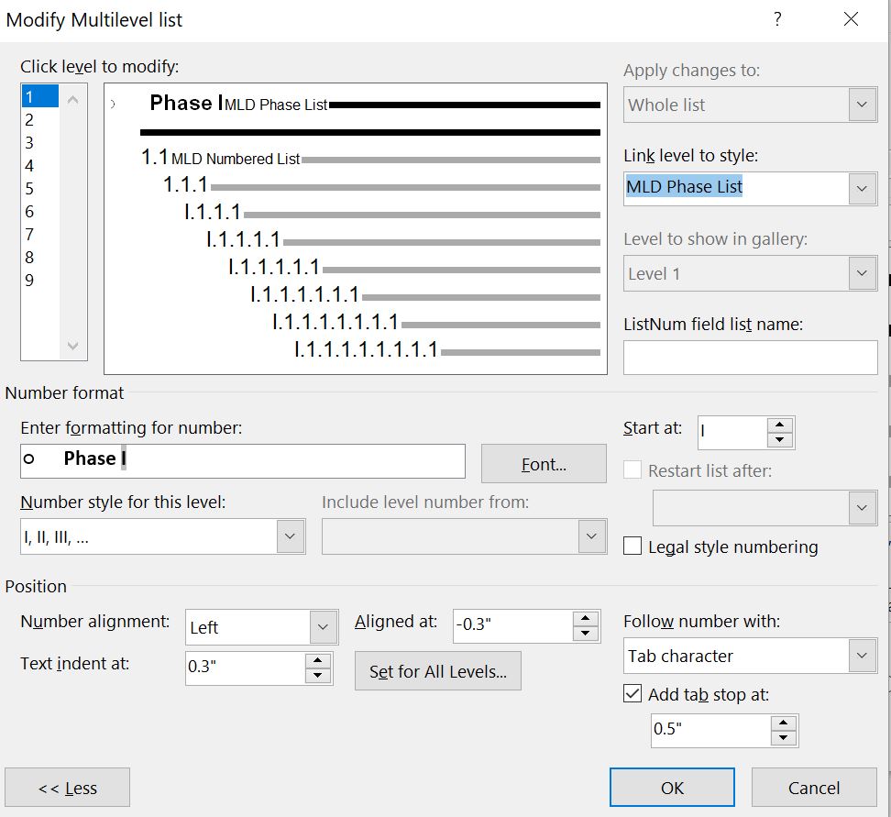Click level list scroll down arrow
This screenshot has width=891, height=817.
click(x=72, y=346)
